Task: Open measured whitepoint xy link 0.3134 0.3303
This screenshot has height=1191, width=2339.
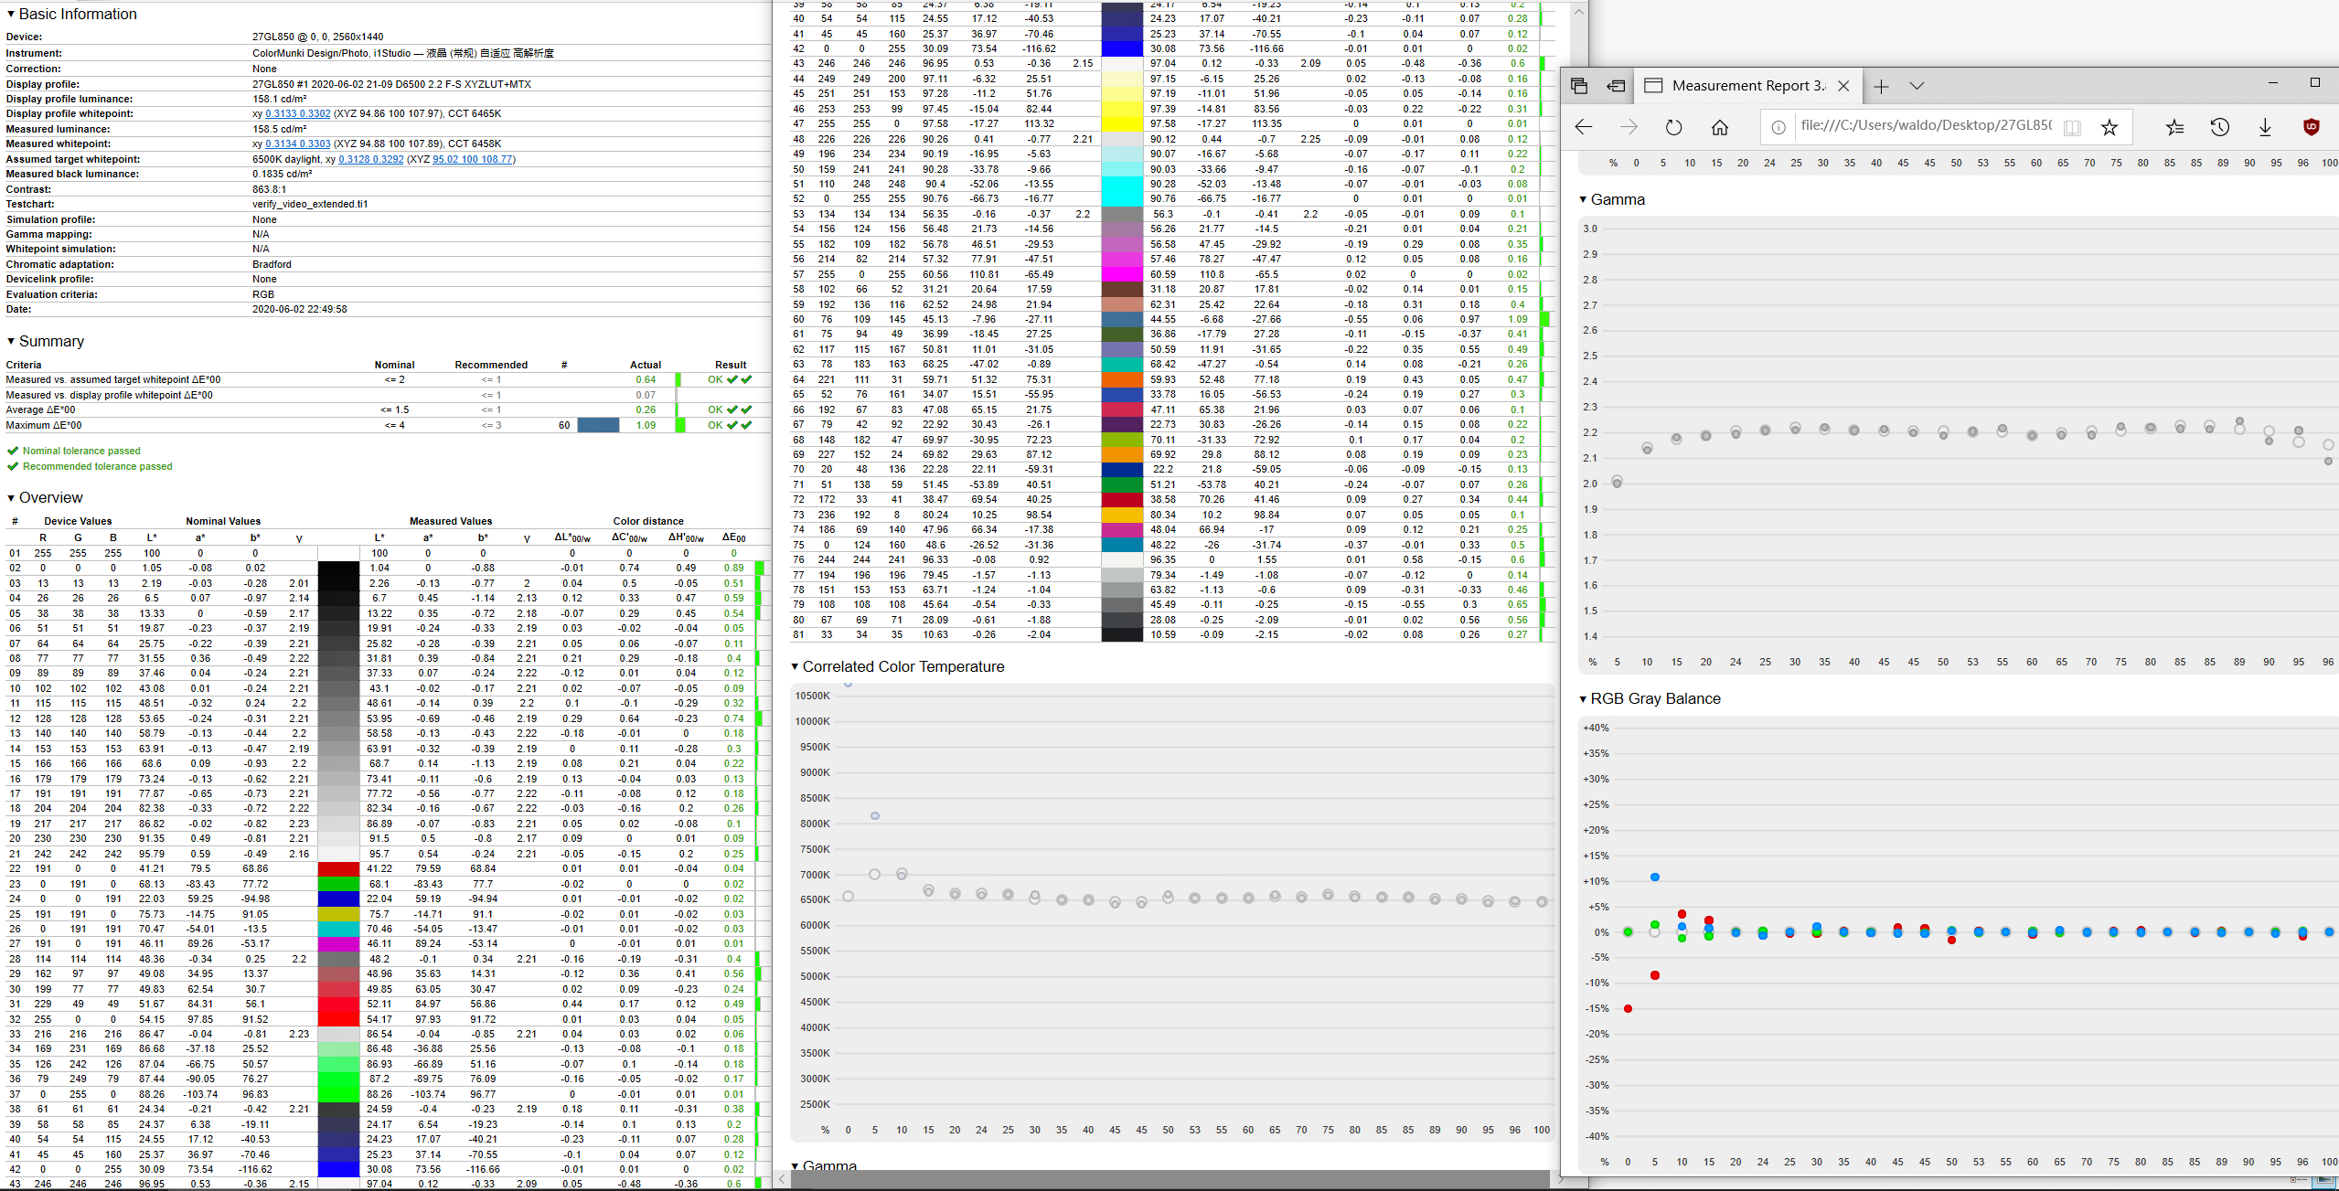Action: click(x=297, y=144)
